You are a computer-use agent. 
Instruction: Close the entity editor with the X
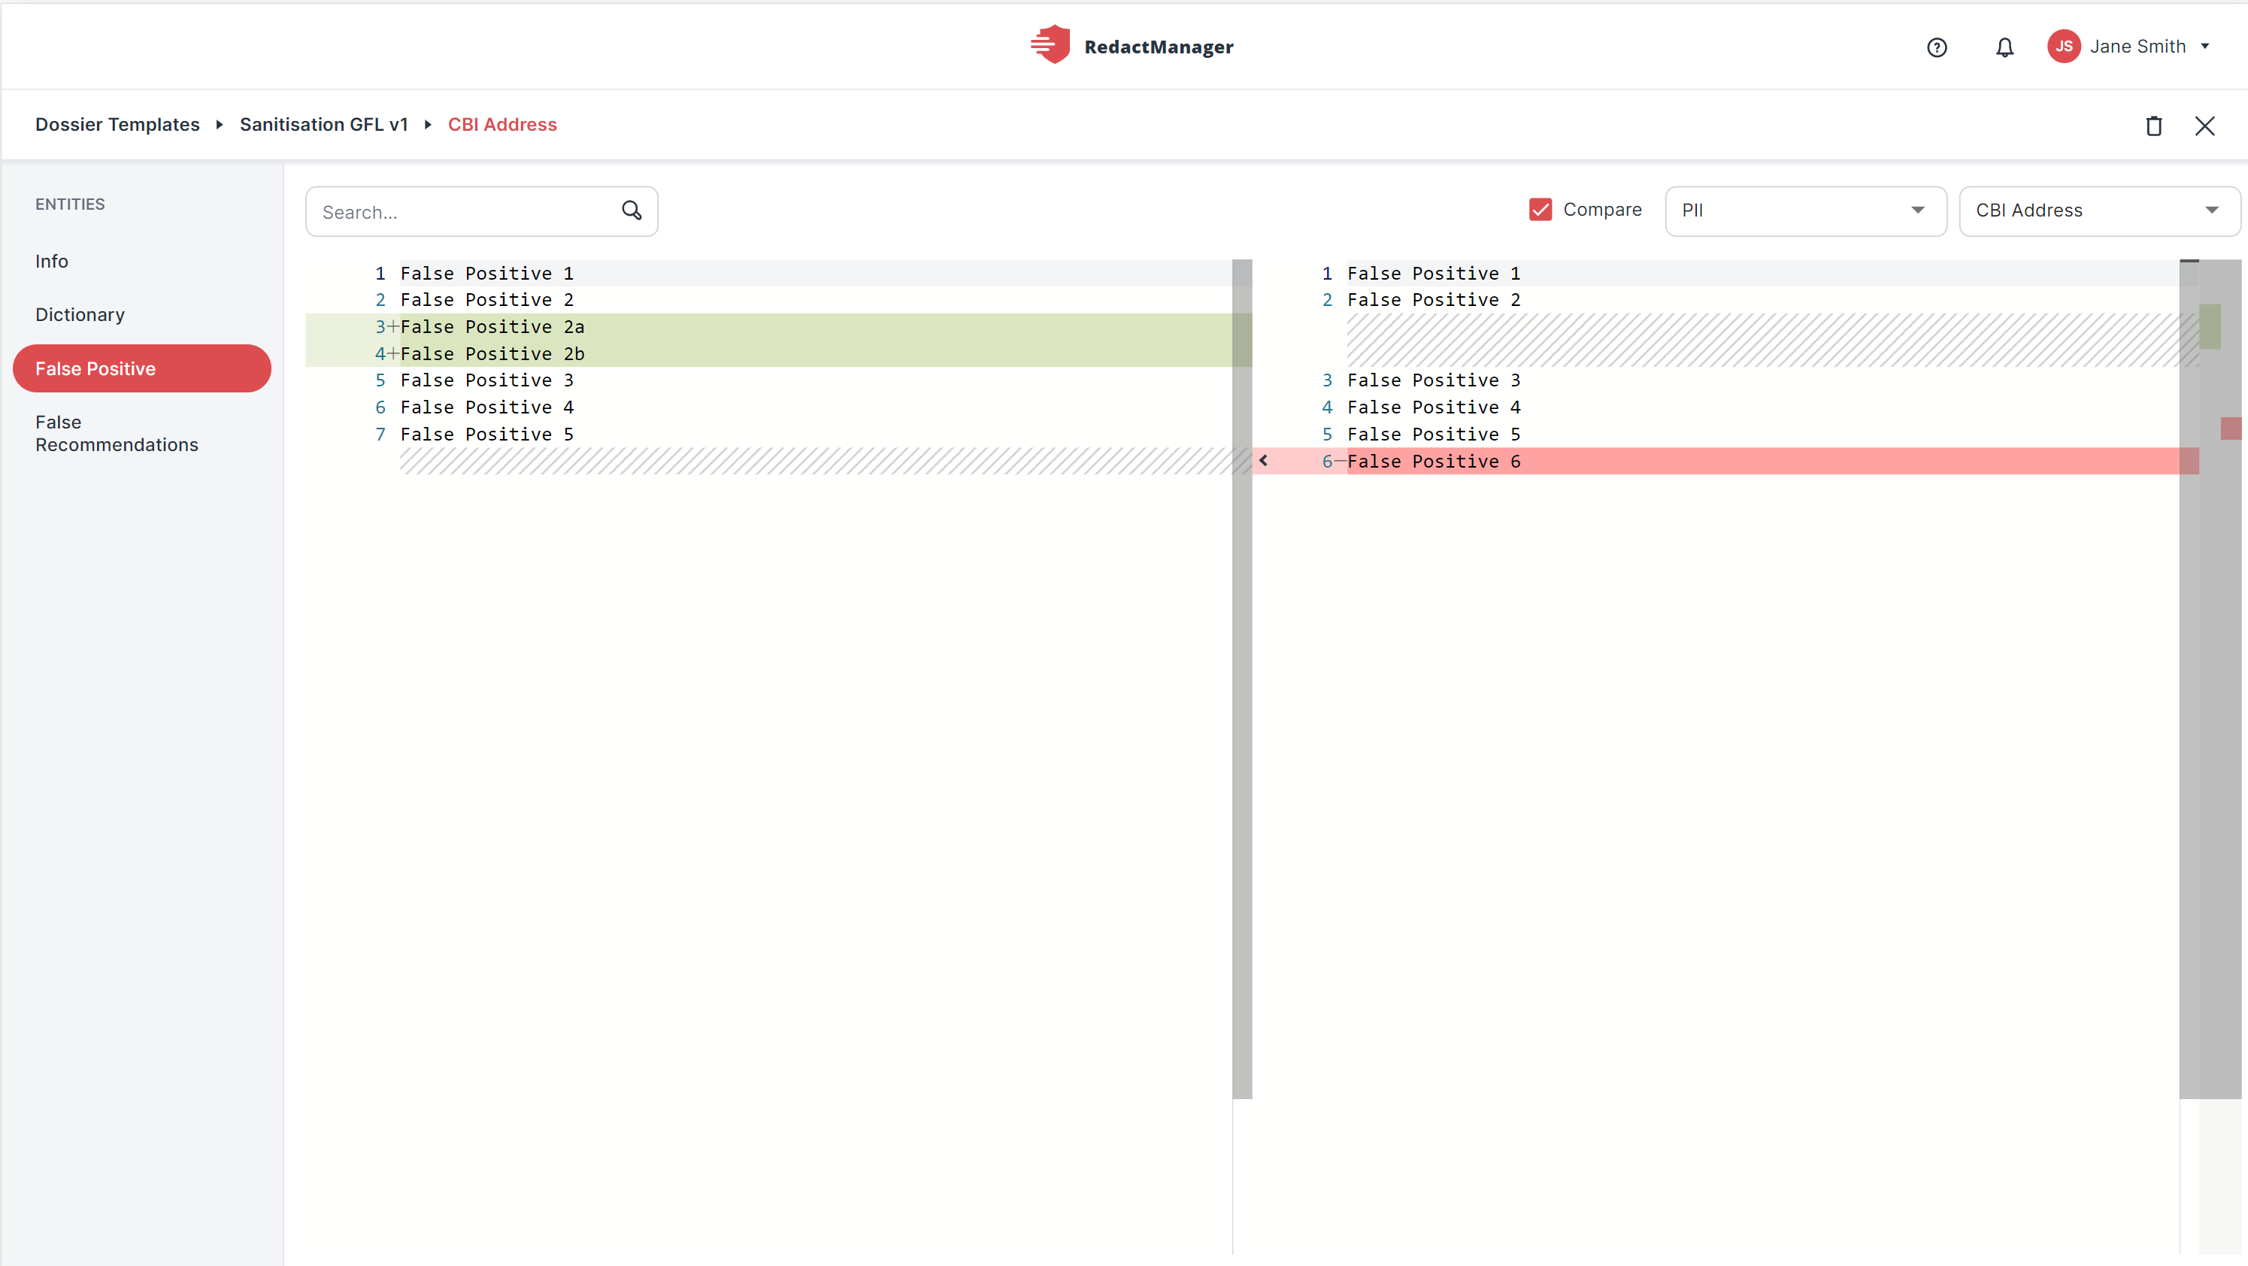(2204, 126)
